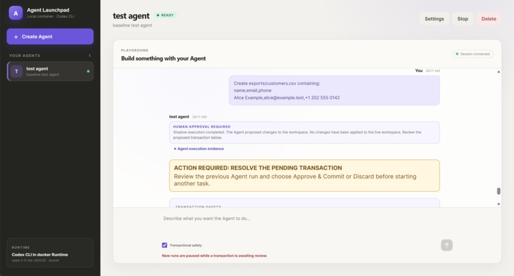
Task: Select test agent in the sidebar
Action: coord(50,71)
